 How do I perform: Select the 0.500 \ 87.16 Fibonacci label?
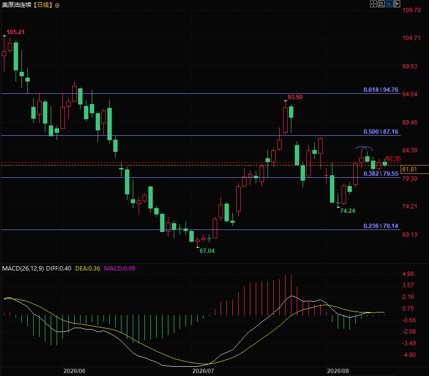[381, 132]
